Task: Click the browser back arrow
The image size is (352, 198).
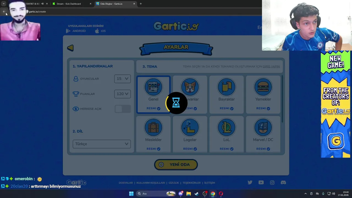Action: click(x=4, y=12)
